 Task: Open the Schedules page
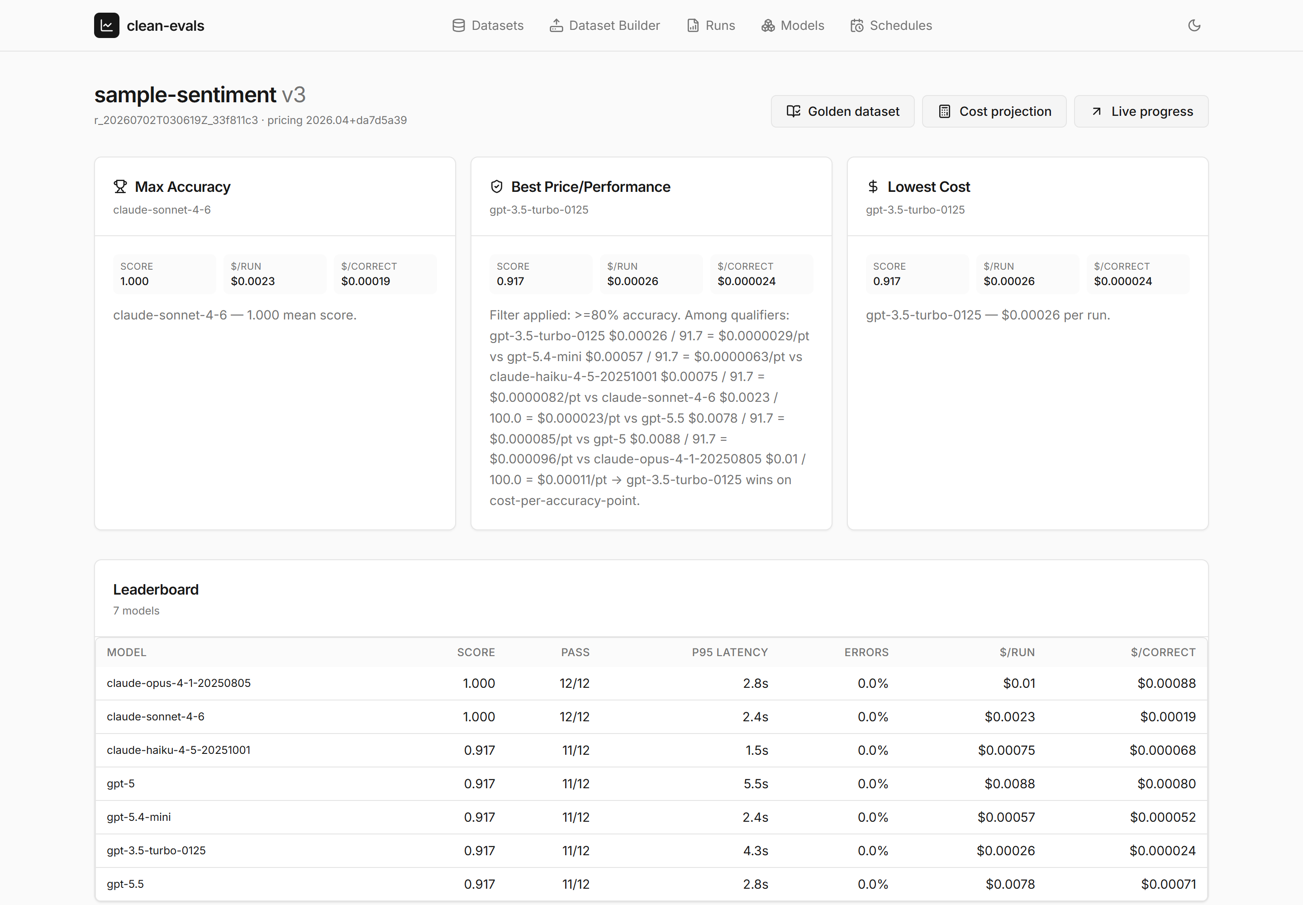[891, 25]
